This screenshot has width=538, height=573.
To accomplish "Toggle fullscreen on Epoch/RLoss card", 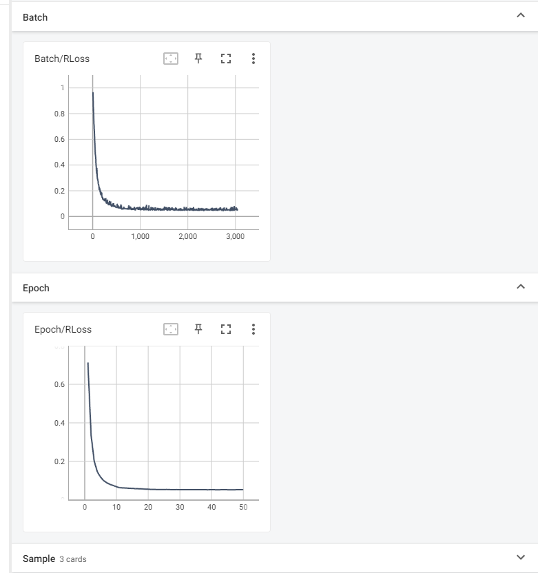I will 225,329.
